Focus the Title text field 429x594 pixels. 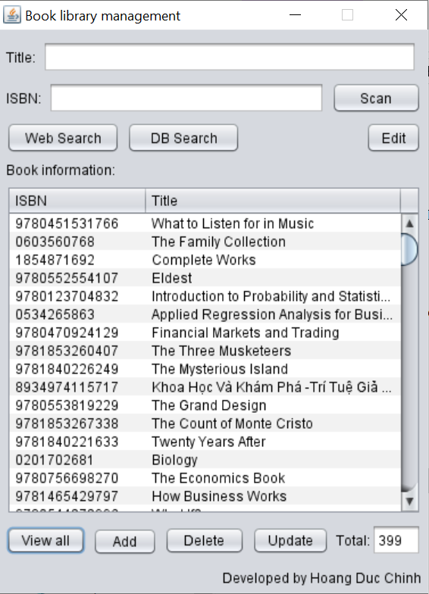click(230, 58)
